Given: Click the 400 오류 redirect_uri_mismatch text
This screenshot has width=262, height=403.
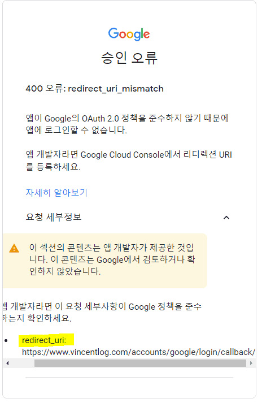Looking at the screenshot, I should [94, 89].
